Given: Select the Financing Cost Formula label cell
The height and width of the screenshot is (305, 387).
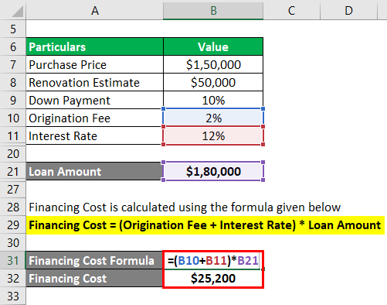Looking at the screenshot, I should coord(94,260).
